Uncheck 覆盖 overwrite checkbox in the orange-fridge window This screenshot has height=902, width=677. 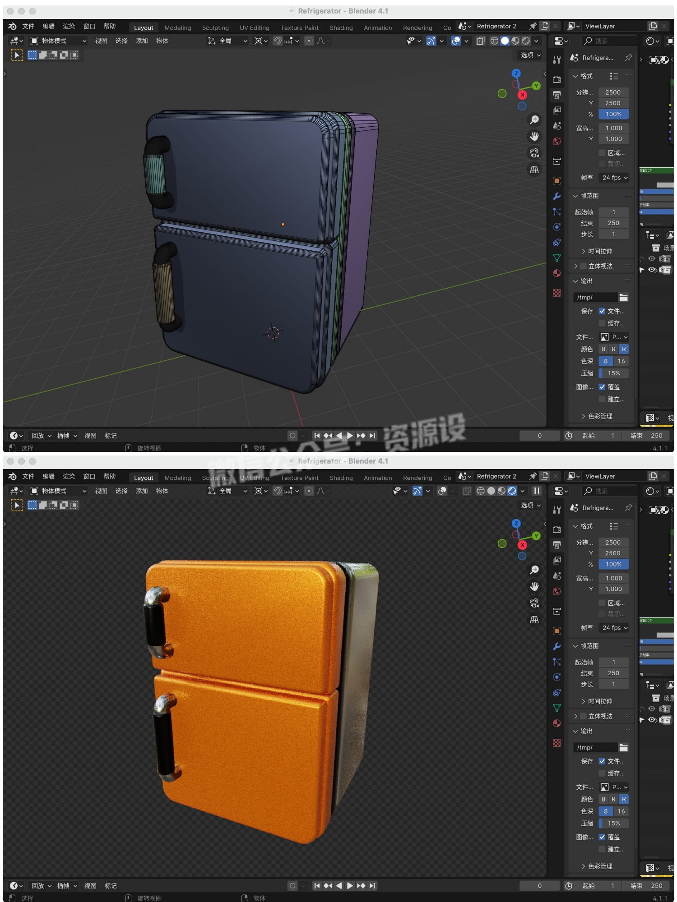click(602, 837)
